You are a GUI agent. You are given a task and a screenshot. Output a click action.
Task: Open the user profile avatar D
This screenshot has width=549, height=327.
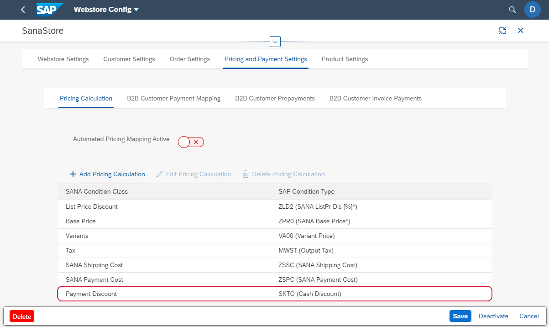coord(532,10)
